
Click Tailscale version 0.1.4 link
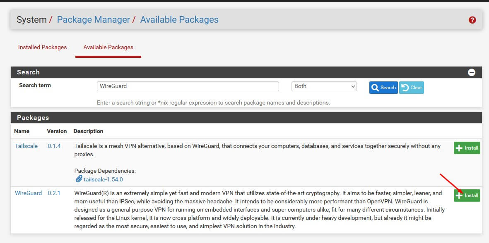[54, 146]
